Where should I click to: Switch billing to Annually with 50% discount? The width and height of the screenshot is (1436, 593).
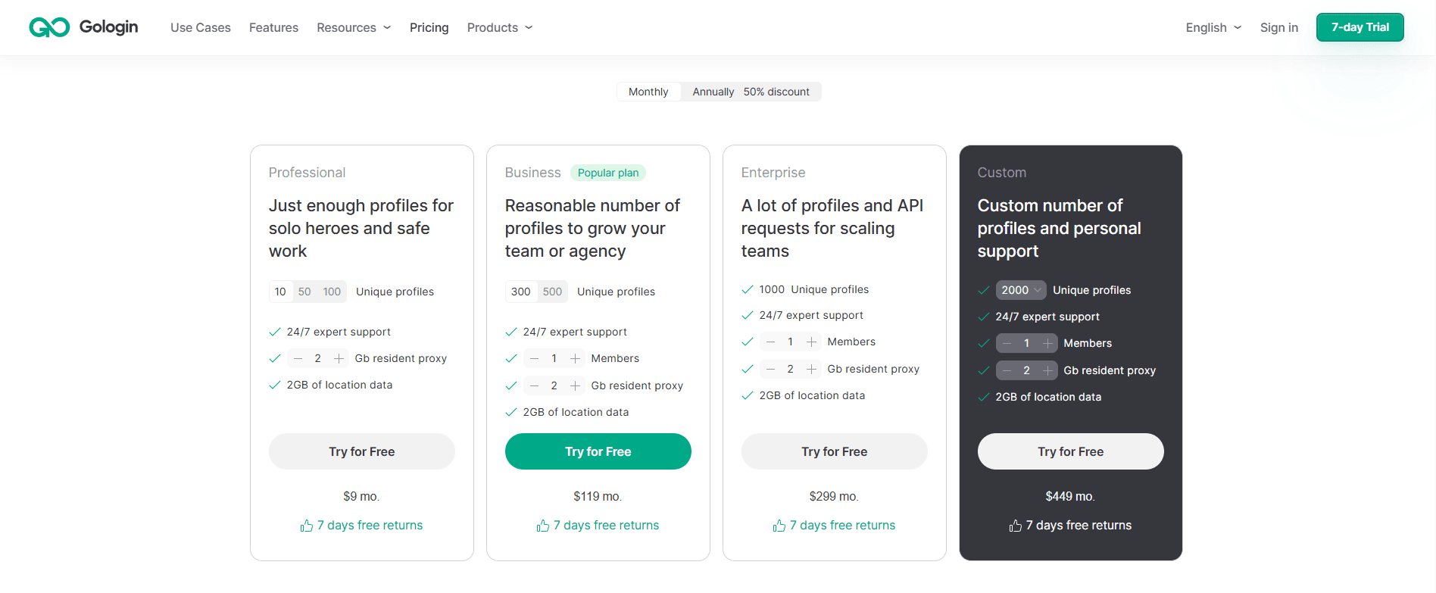tap(750, 92)
